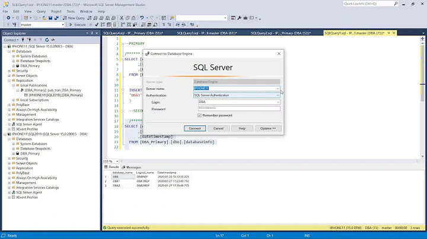Click the Copy icon in the toolbar
Viewport: 427px width, 239px height.
click(128, 18)
